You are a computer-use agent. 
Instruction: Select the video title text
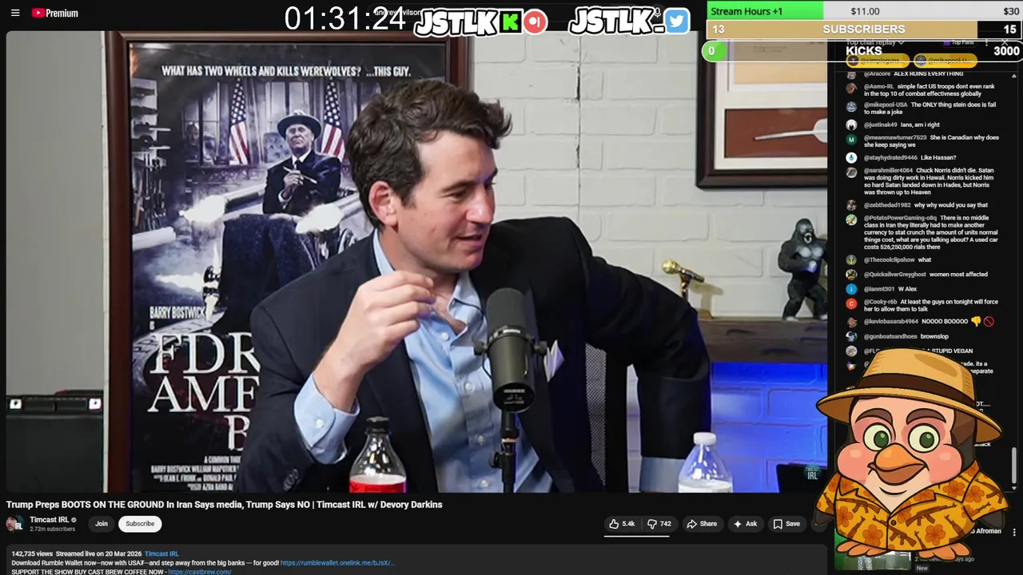pos(224,505)
